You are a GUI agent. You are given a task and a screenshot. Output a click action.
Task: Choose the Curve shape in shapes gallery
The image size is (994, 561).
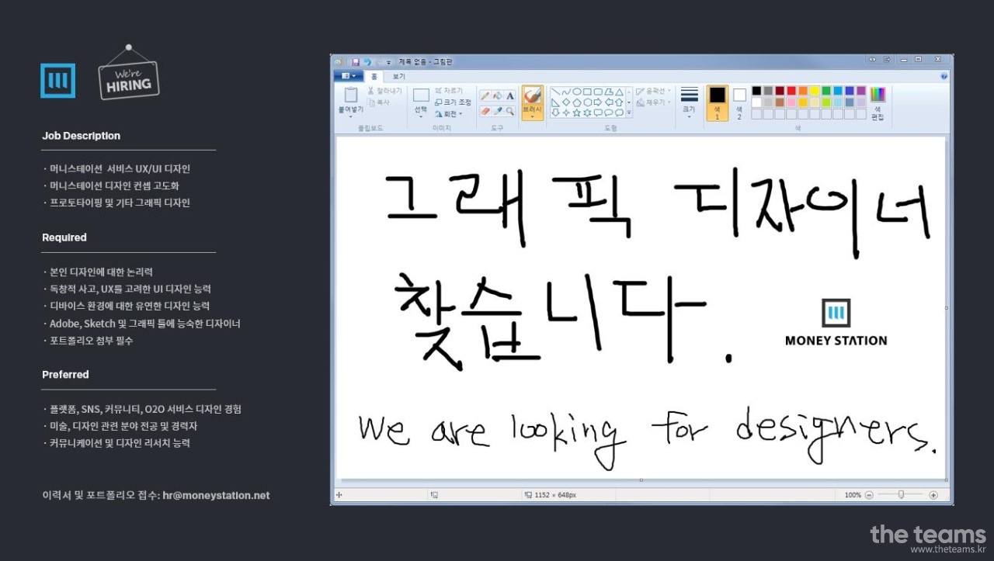pyautogui.click(x=566, y=92)
